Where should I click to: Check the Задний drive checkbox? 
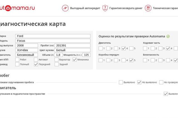(x=56, y=64)
